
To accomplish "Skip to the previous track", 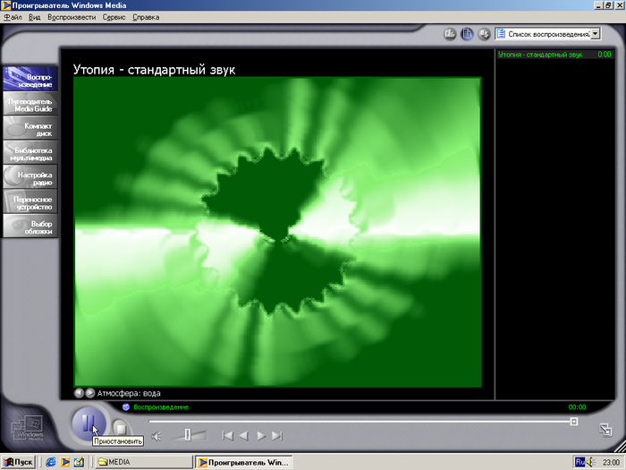I will (227, 436).
